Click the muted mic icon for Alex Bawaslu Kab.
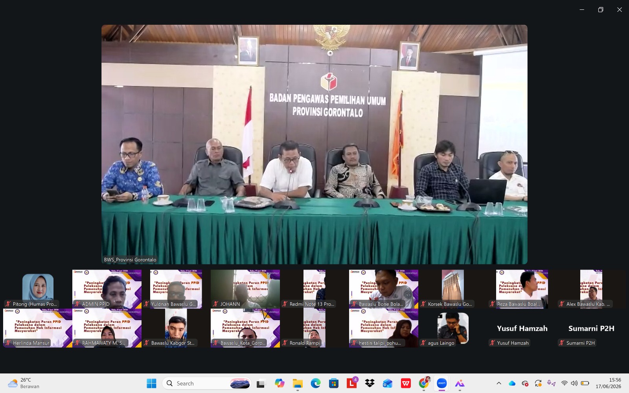 coord(561,304)
